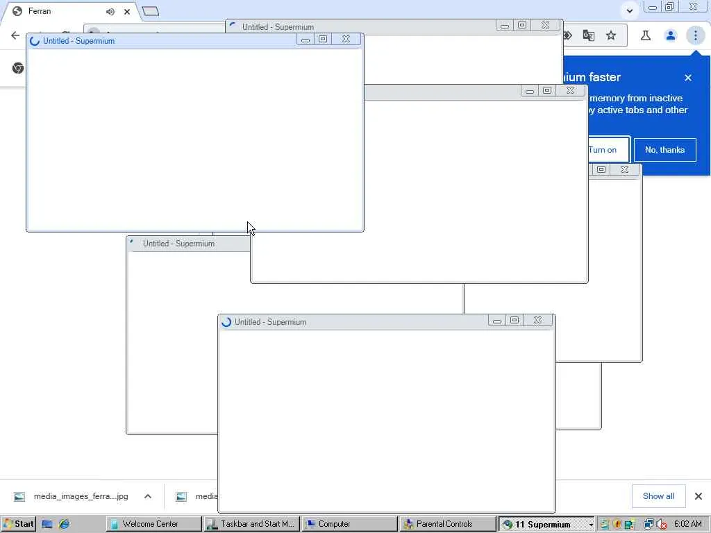The height and width of the screenshot is (533, 711).
Task: Open the profile avatar menu
Action: point(671,35)
